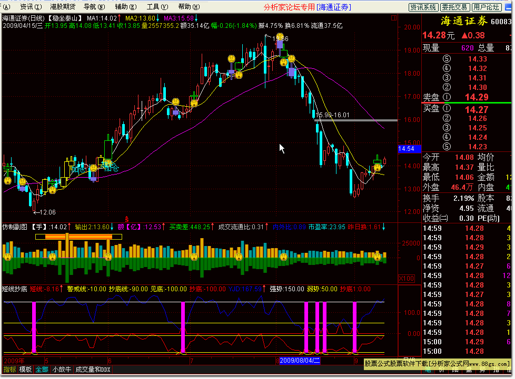Click the orange bar above the volume histogram
Viewport: 515px width, 379px height.
pyautogui.click(x=78, y=237)
